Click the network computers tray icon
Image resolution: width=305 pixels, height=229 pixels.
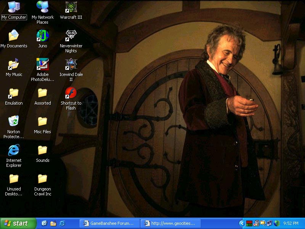tap(270, 223)
